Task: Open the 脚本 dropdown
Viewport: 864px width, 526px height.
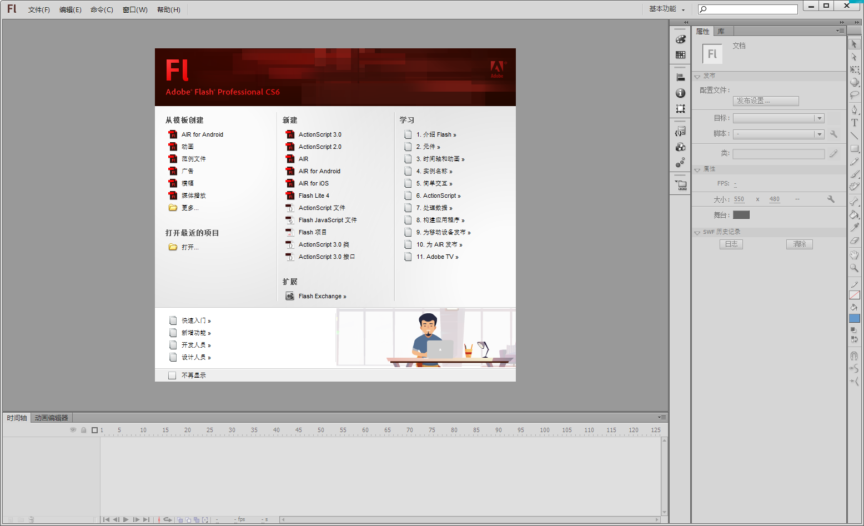Action: [x=778, y=134]
